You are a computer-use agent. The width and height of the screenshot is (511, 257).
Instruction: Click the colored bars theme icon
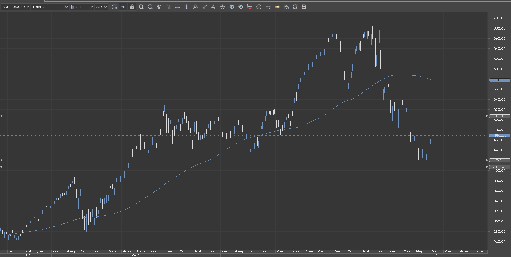click(277, 7)
